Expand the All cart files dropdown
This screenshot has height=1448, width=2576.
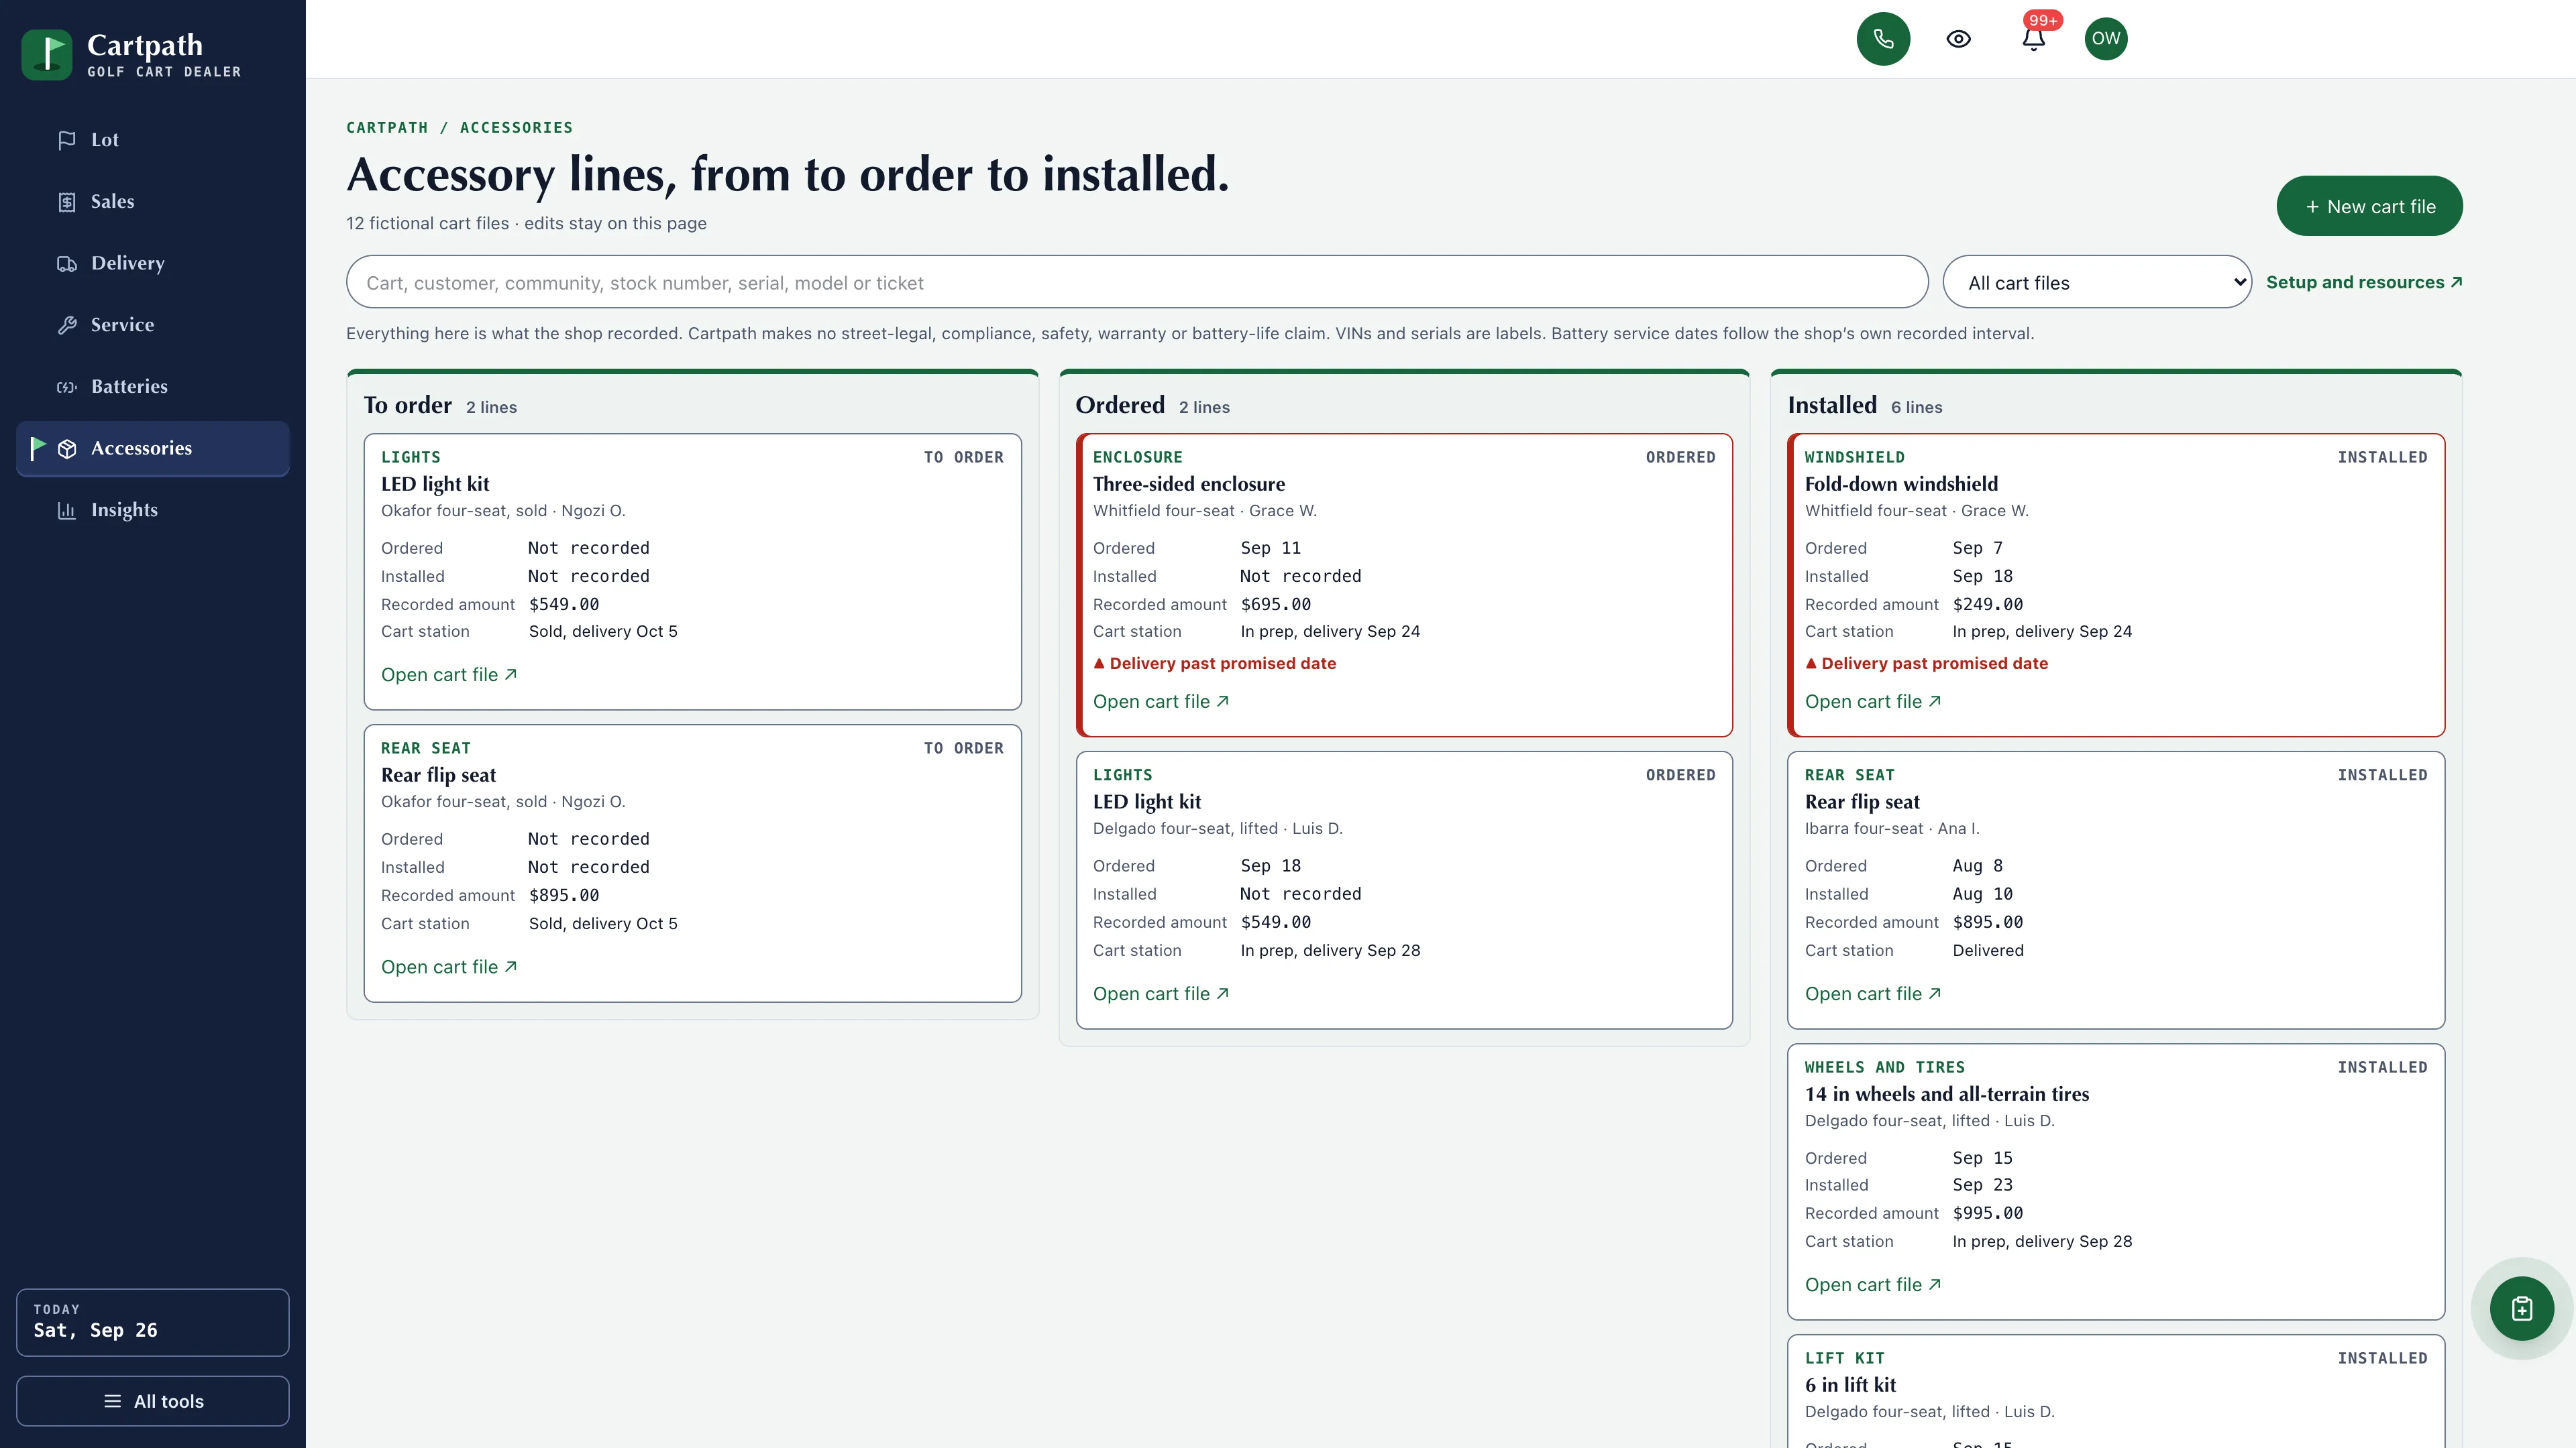(x=2097, y=283)
